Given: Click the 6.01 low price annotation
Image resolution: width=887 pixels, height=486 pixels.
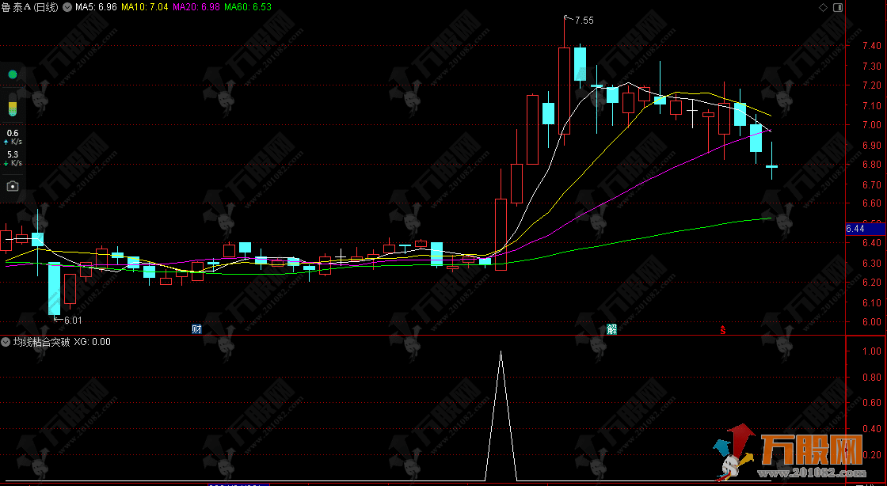Looking at the screenshot, I should 73,321.
